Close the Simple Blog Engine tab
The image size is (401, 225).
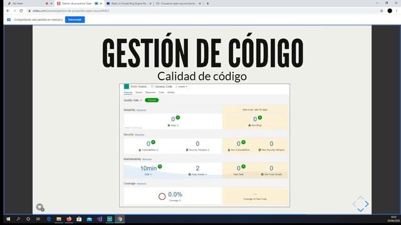(150, 4)
